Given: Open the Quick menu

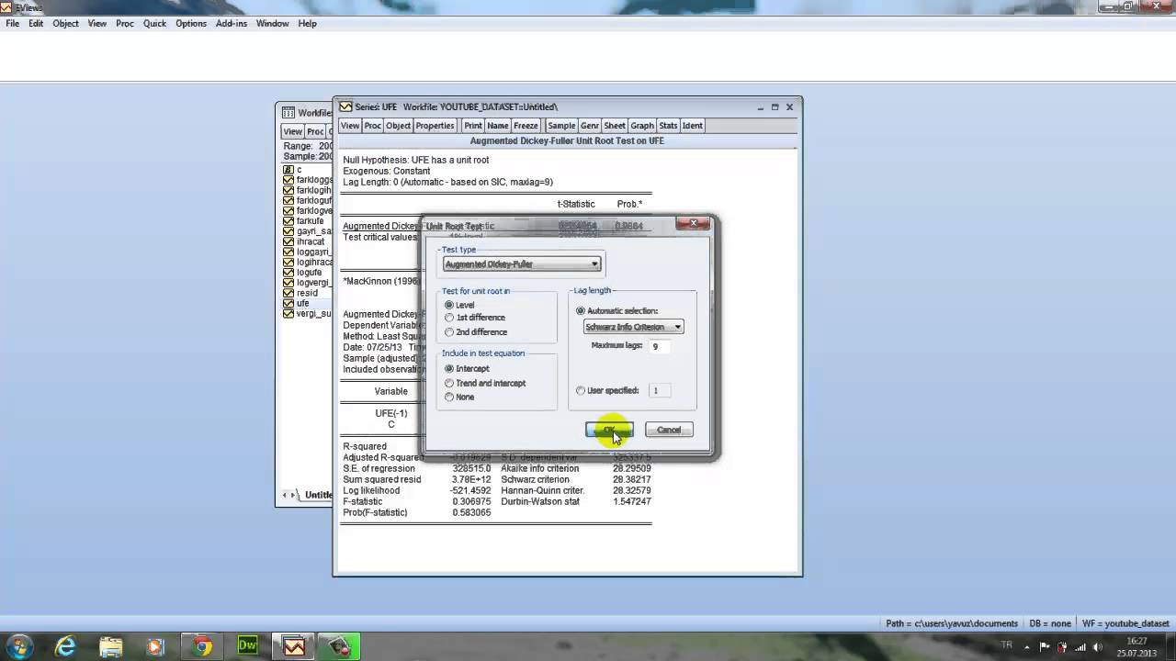Looking at the screenshot, I should [x=154, y=23].
